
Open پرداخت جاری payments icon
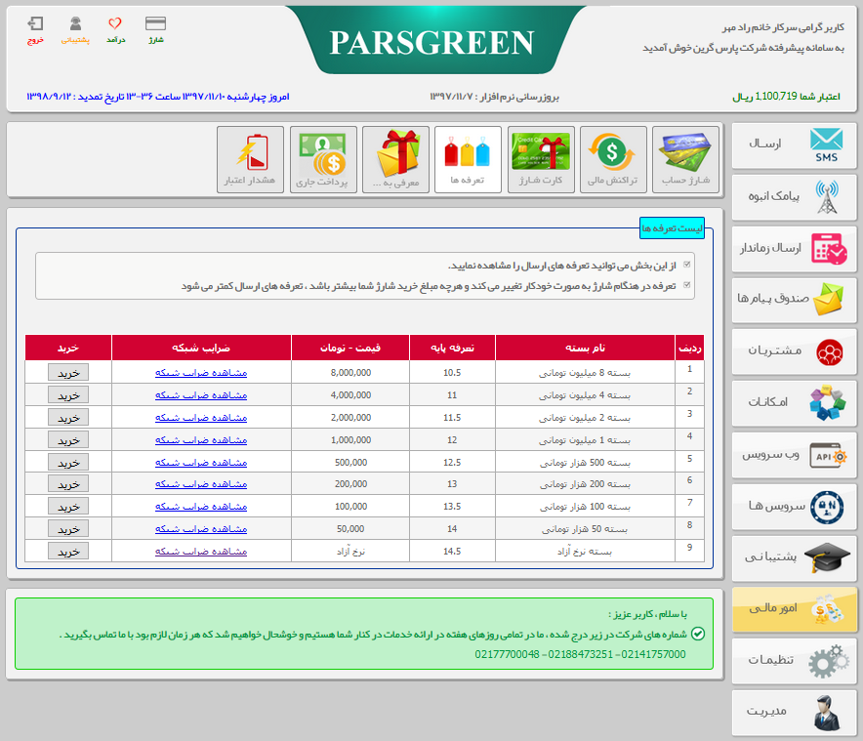(323, 159)
